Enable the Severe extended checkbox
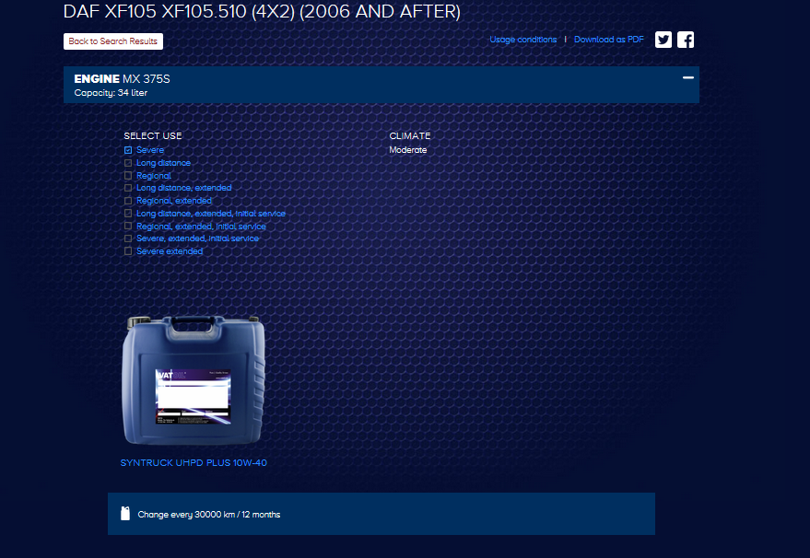Viewport: 810px width, 558px height. [x=128, y=251]
